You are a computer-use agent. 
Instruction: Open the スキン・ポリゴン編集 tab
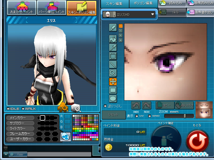(82, 8)
